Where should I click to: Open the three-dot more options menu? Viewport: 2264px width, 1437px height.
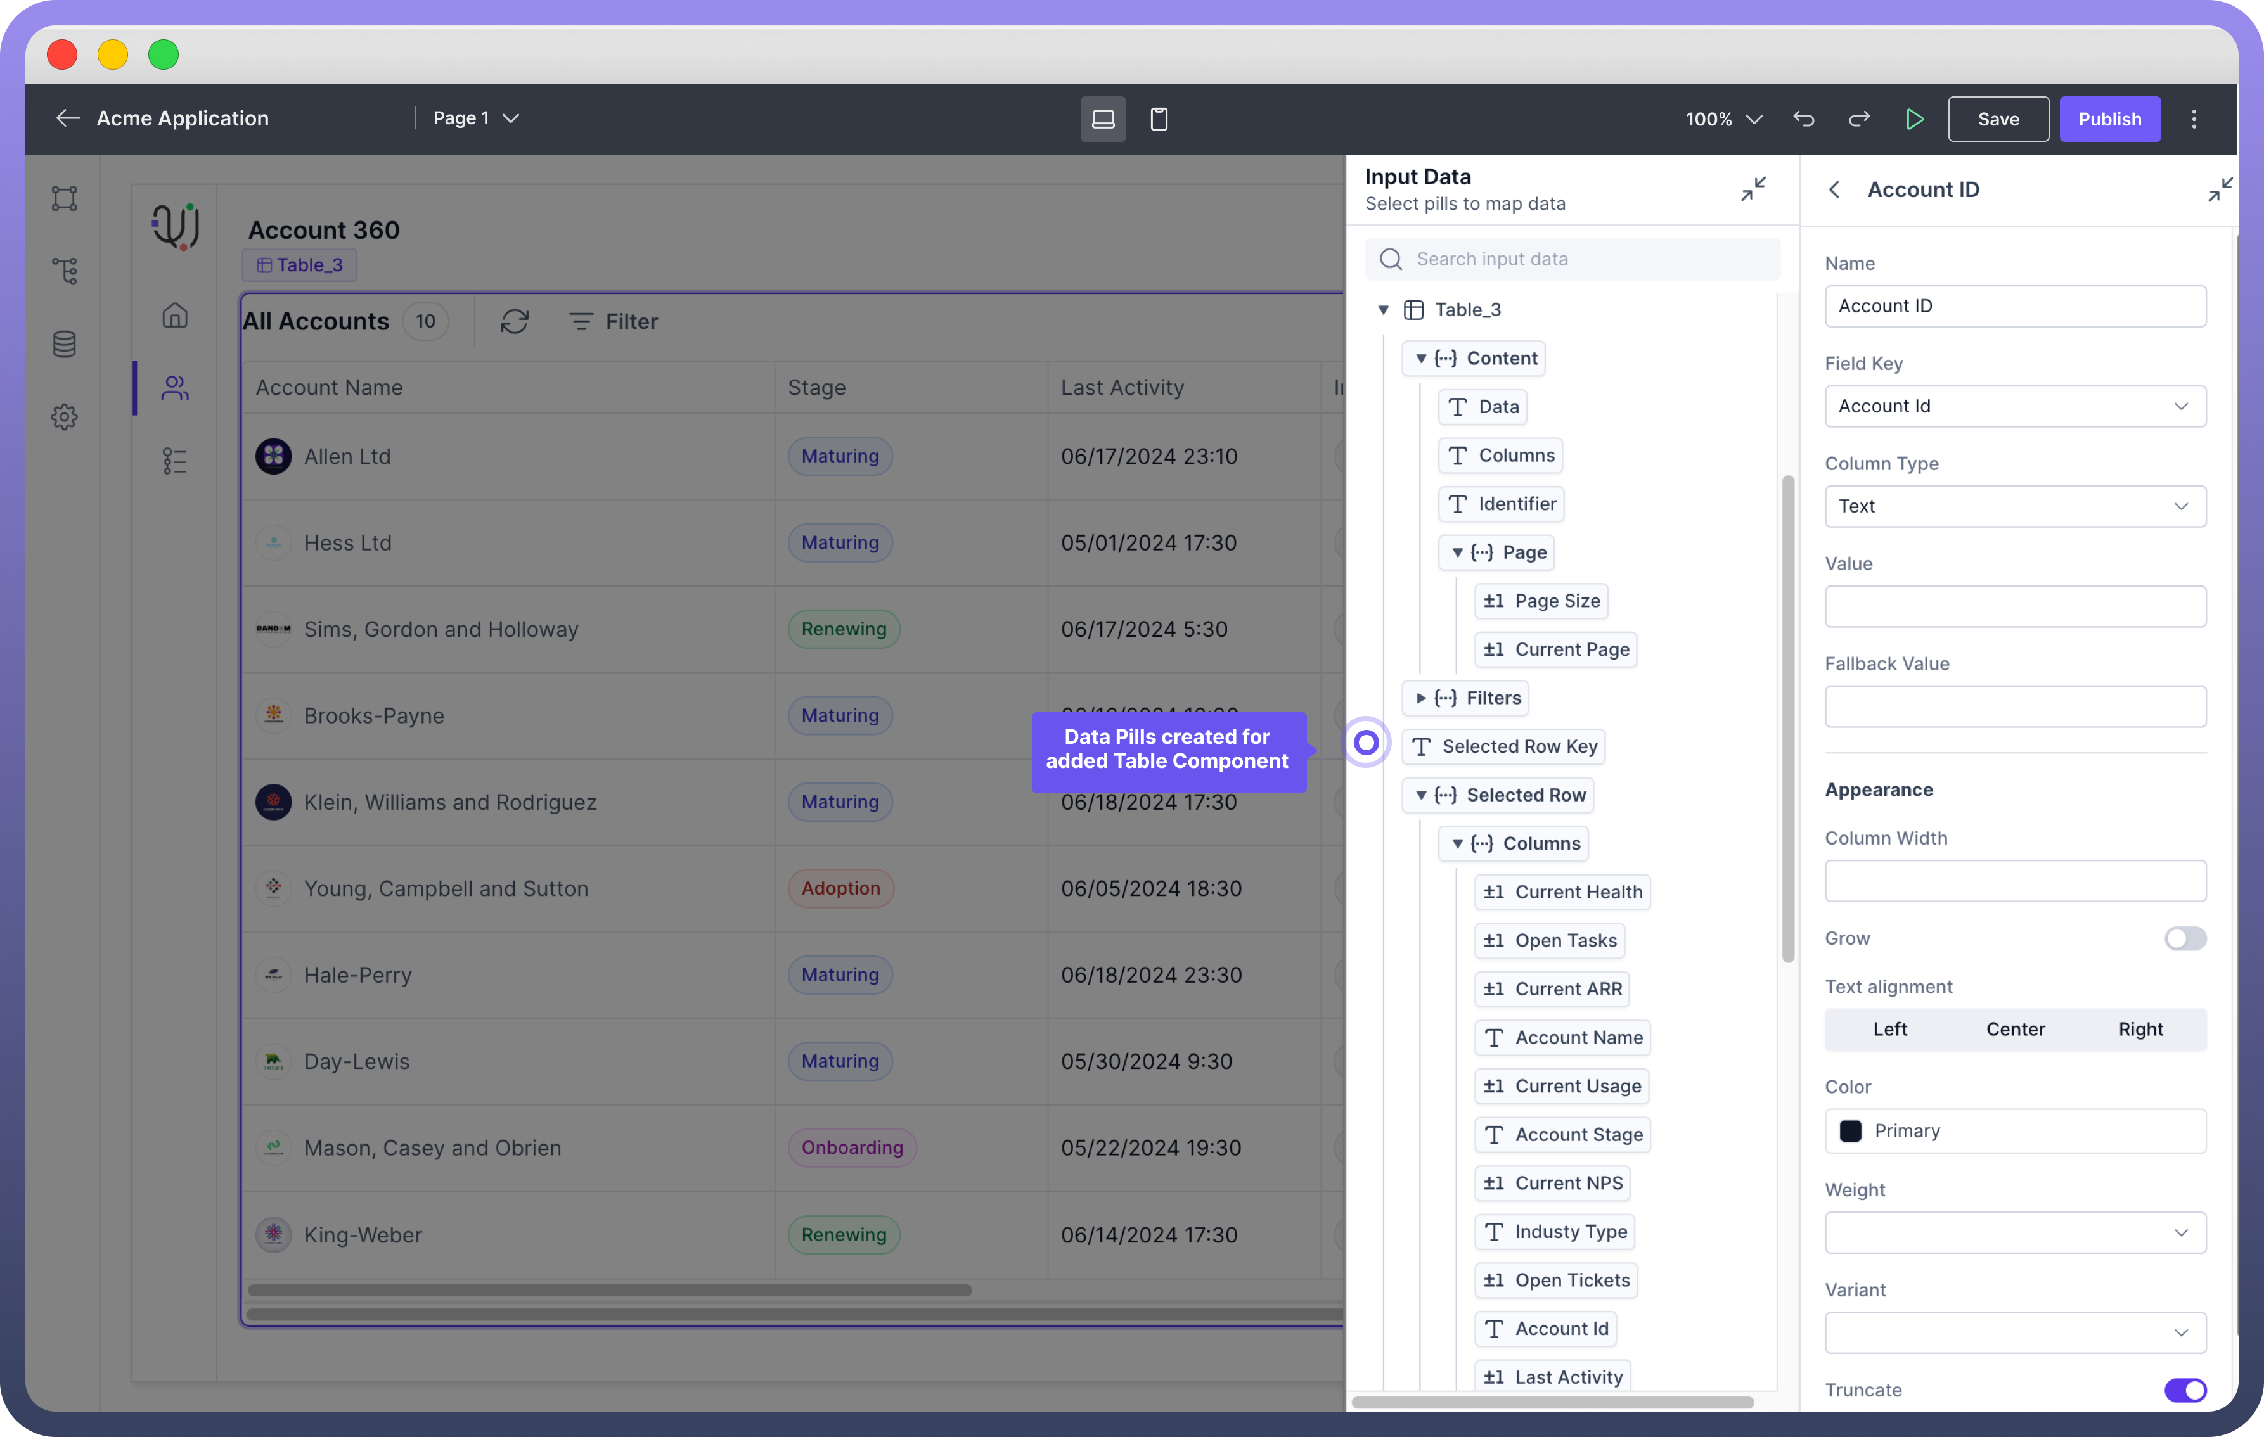coord(2194,118)
